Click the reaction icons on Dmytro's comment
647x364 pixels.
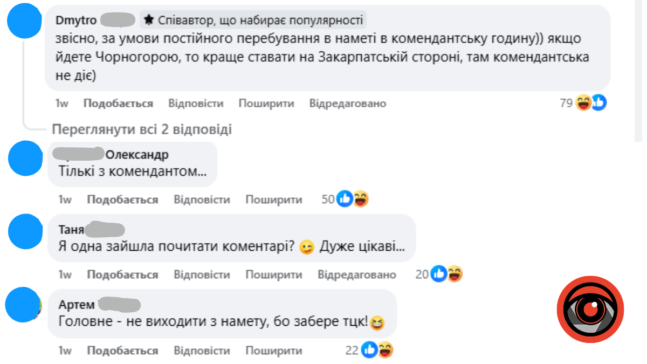click(591, 102)
